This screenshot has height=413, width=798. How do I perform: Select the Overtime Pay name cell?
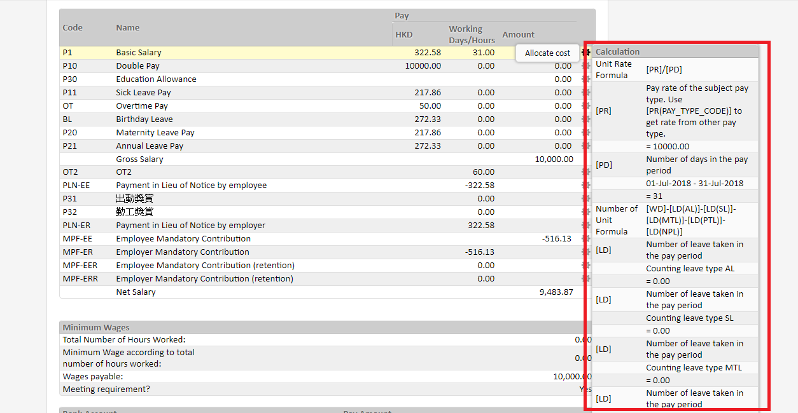142,106
